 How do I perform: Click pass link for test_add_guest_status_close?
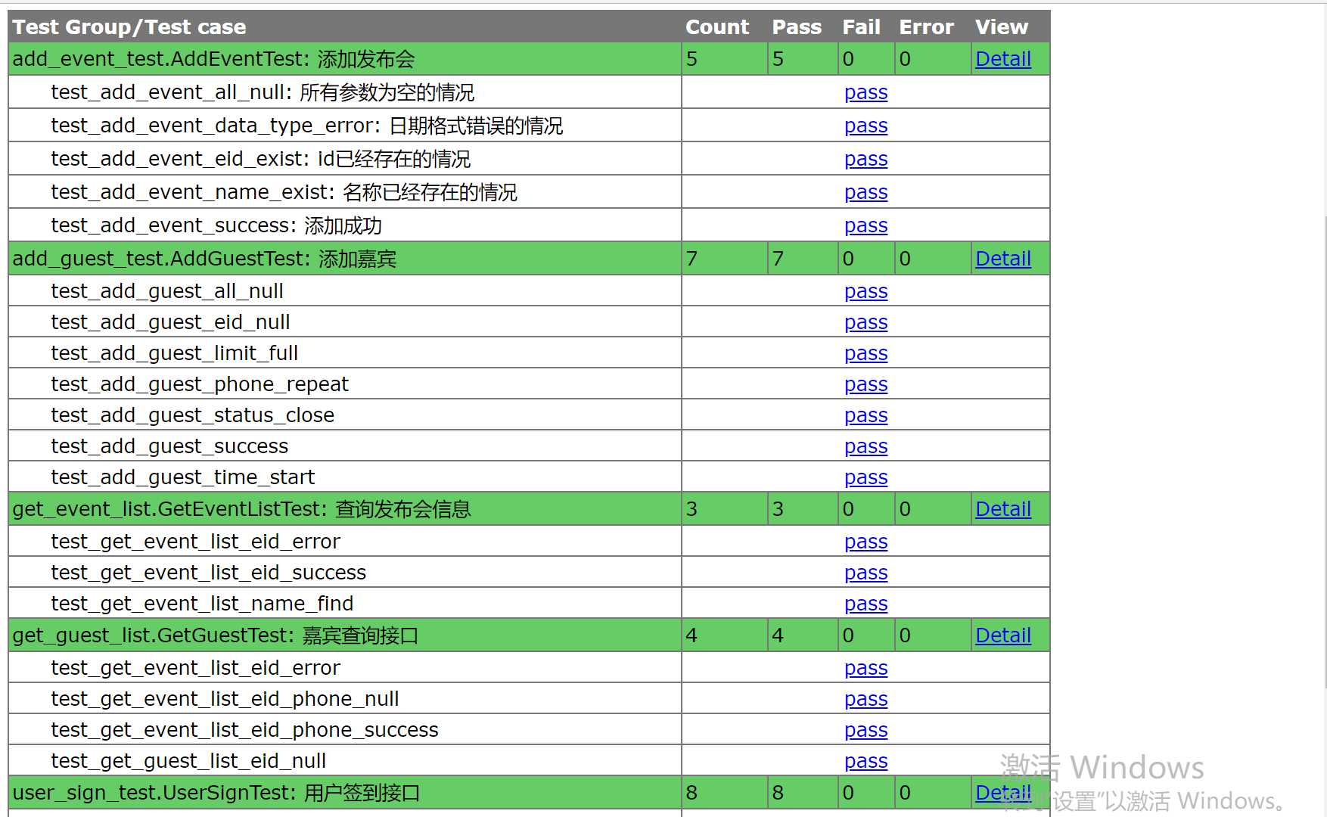click(x=866, y=416)
